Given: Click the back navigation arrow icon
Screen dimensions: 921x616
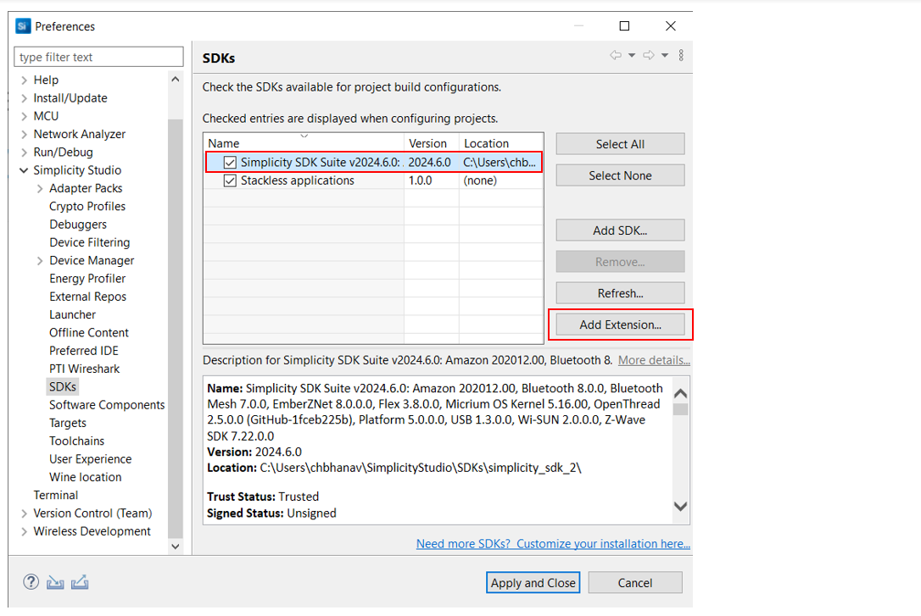Looking at the screenshot, I should coord(616,56).
